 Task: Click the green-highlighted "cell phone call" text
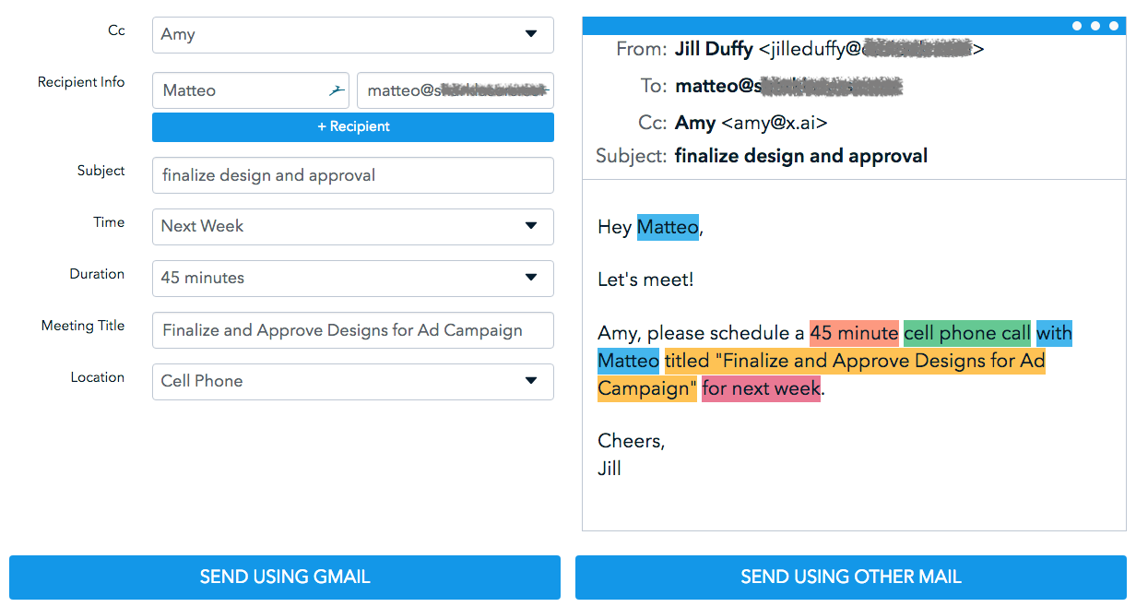(x=966, y=333)
